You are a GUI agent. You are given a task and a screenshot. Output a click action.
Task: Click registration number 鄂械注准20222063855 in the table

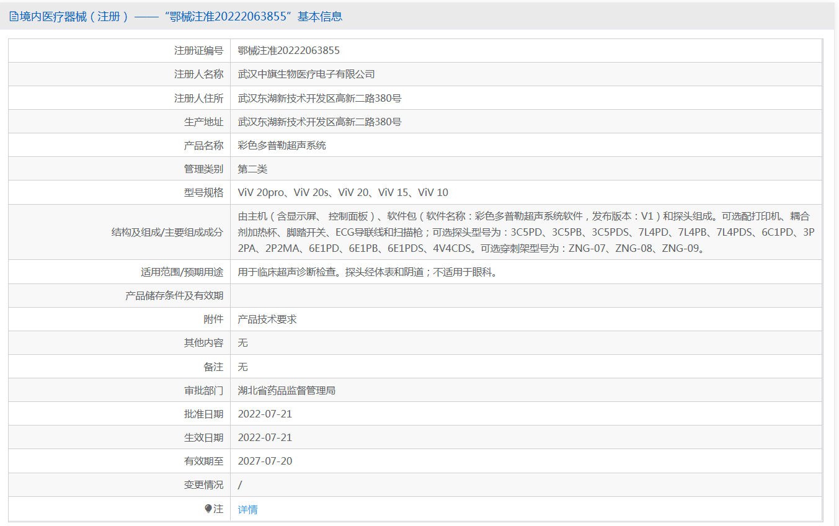click(x=289, y=51)
